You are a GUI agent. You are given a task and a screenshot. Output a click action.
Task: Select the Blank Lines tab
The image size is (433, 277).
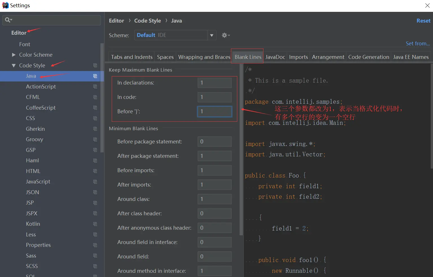[248, 57]
